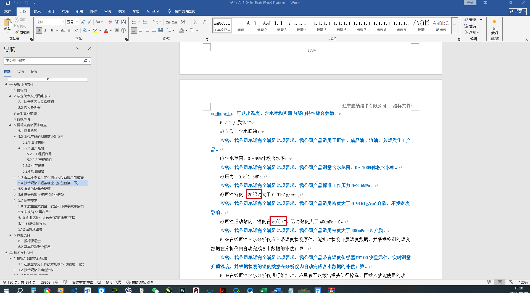Image resolution: width=530 pixels, height=293 pixels.
Task: Click the 替换 (Replace) button
Action: tap(470, 26)
